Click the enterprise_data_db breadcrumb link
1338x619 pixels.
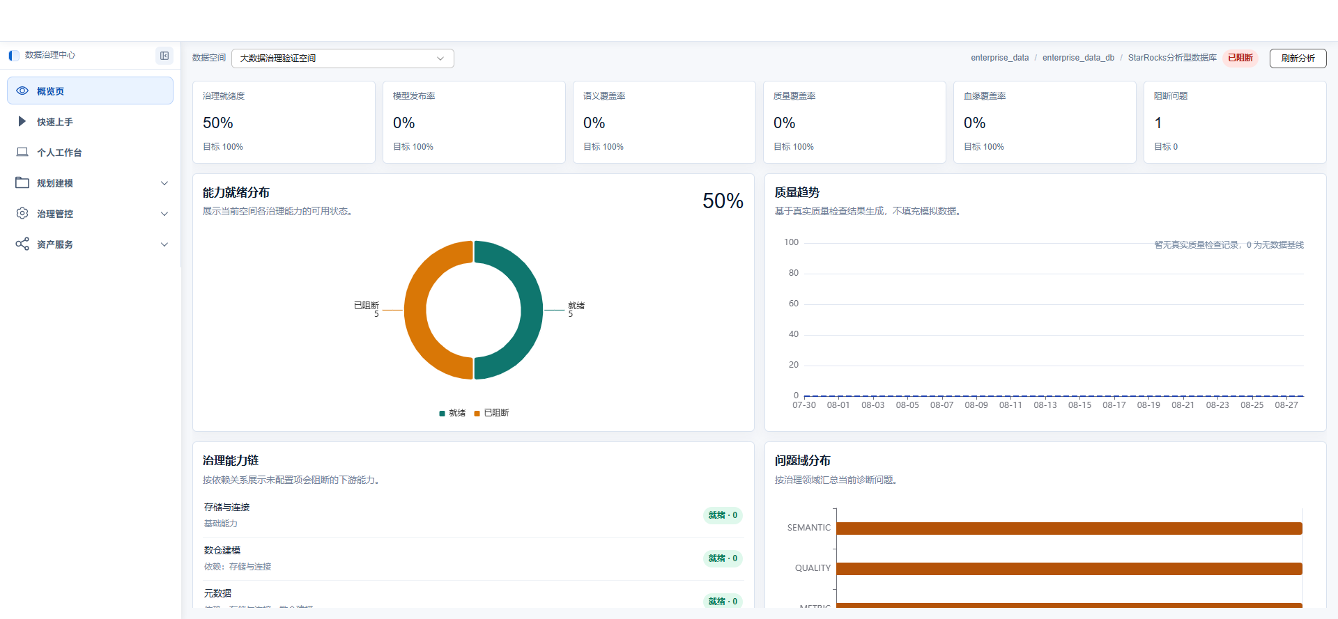pyautogui.click(x=1078, y=58)
